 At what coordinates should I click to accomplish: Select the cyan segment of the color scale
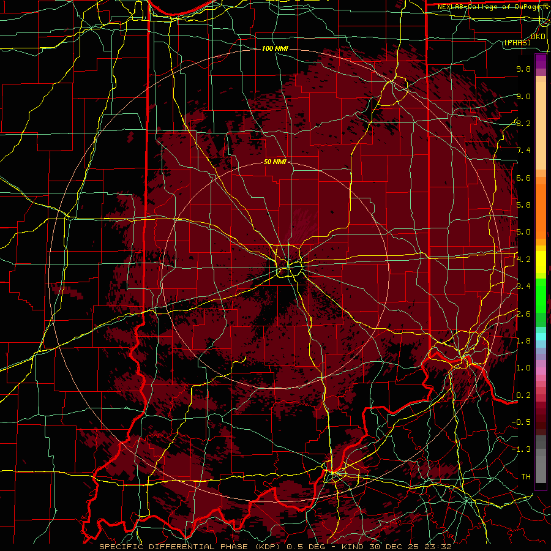[x=541, y=337]
